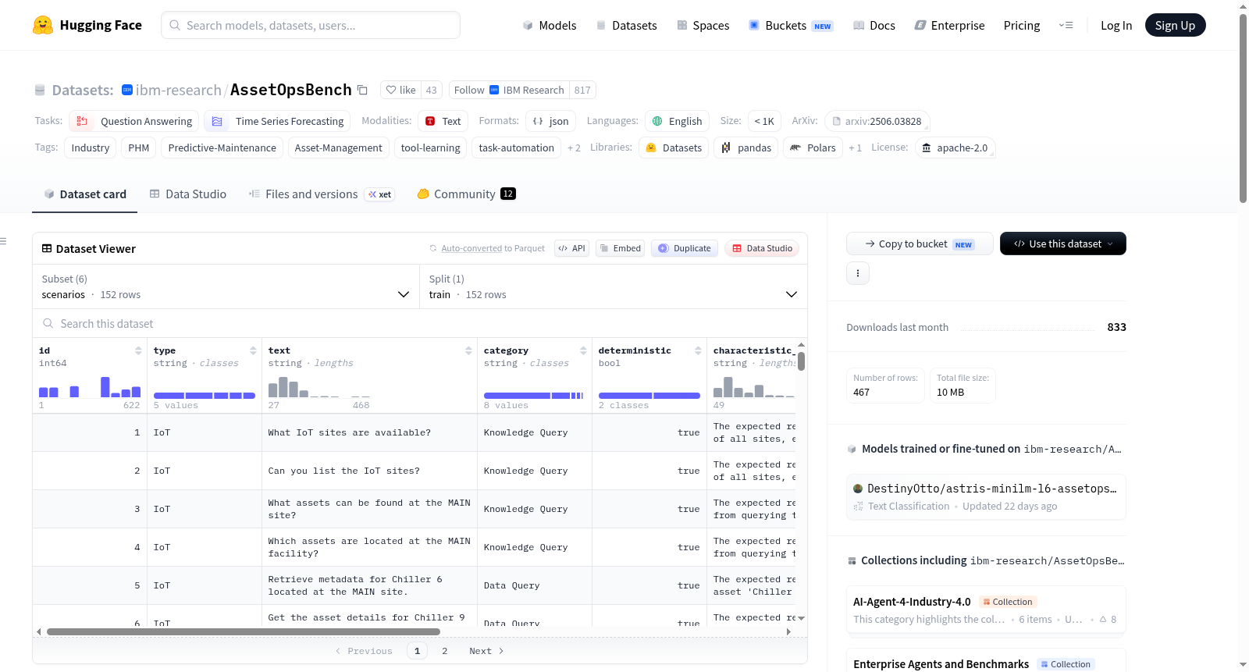Click the id column histogram bar
Image resolution: width=1249 pixels, height=672 pixels.
(90, 386)
